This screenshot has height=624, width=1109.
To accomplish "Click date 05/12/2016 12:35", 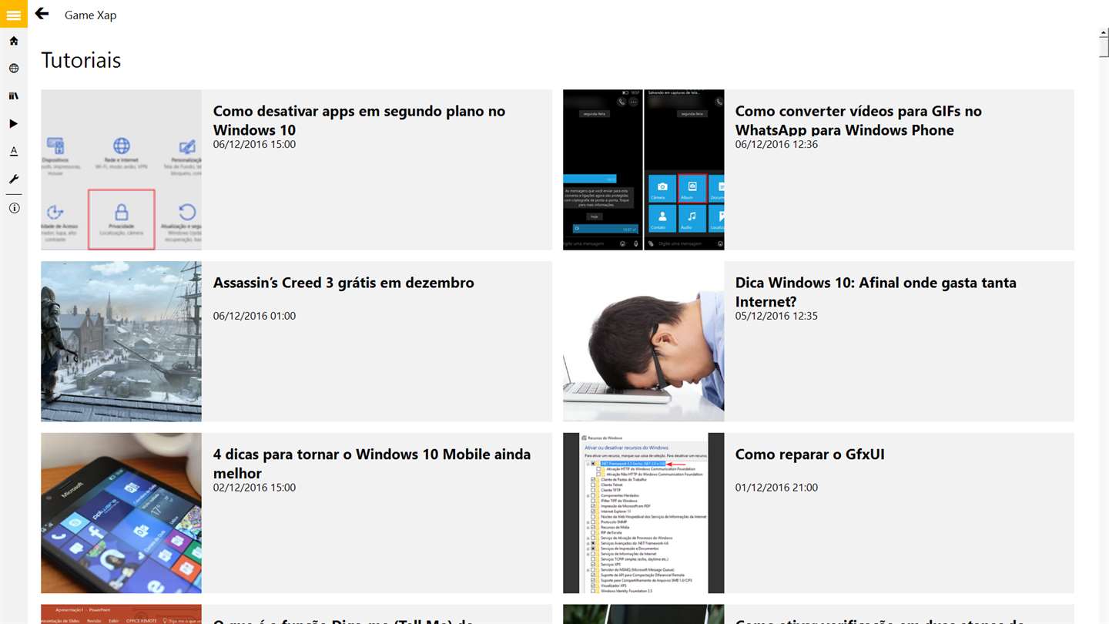I will pos(776,316).
